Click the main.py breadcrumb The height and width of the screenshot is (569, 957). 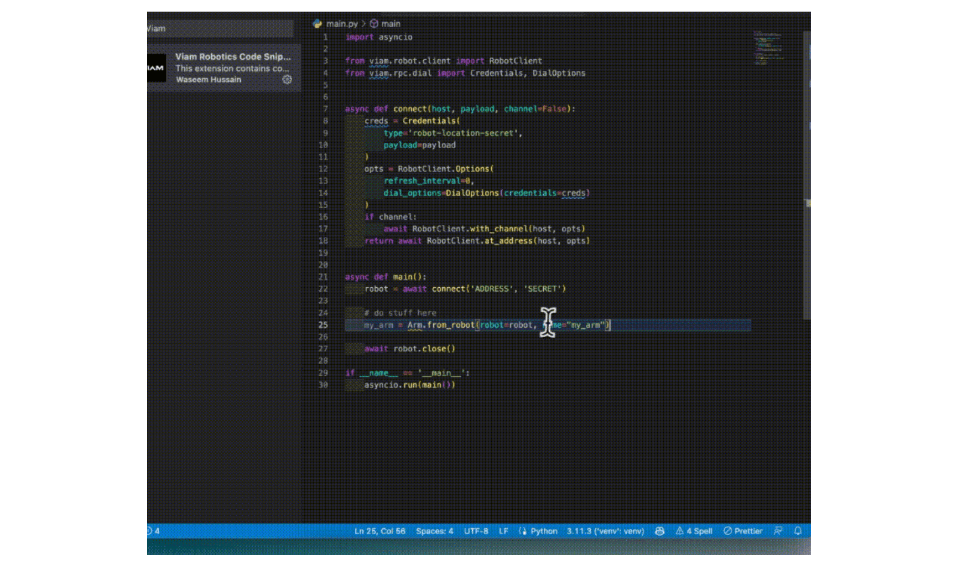[342, 24]
